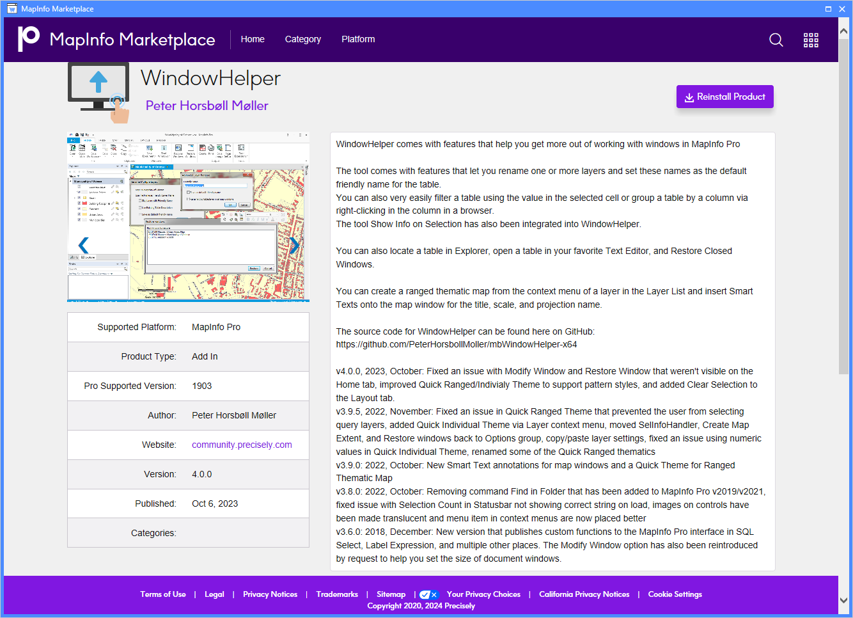Open the Platform menu

click(358, 39)
